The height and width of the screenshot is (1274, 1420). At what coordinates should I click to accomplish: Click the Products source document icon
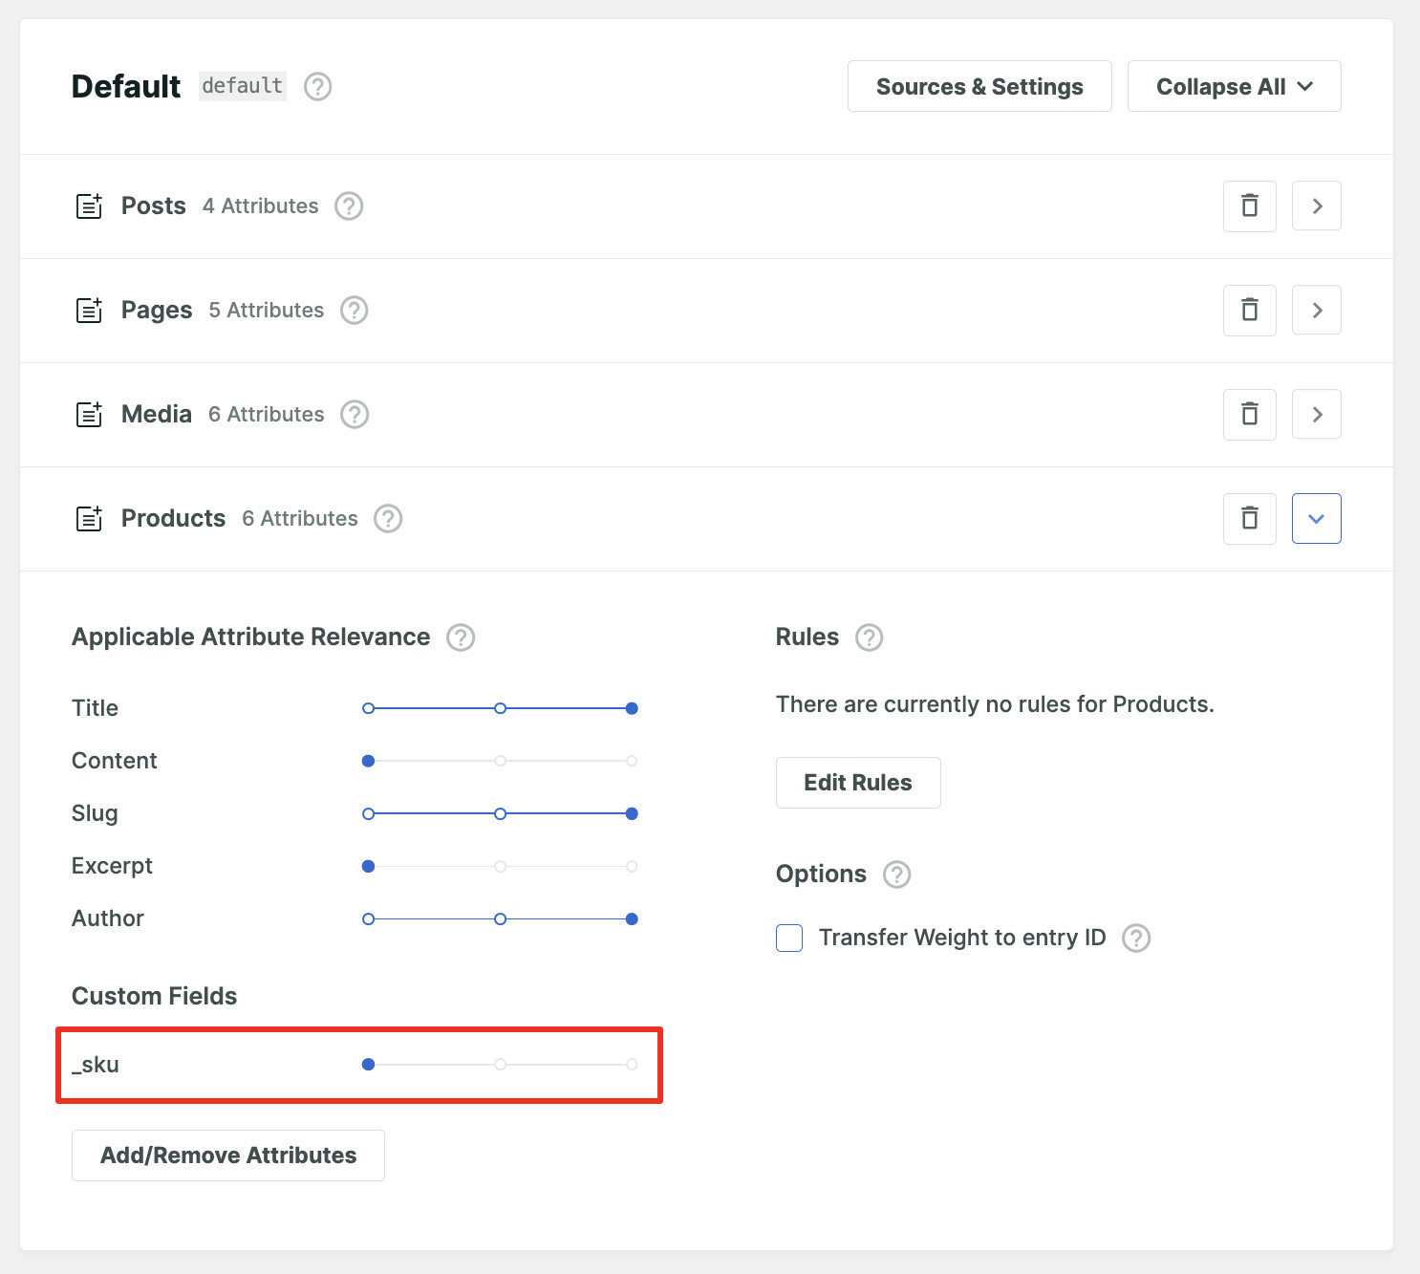click(89, 519)
